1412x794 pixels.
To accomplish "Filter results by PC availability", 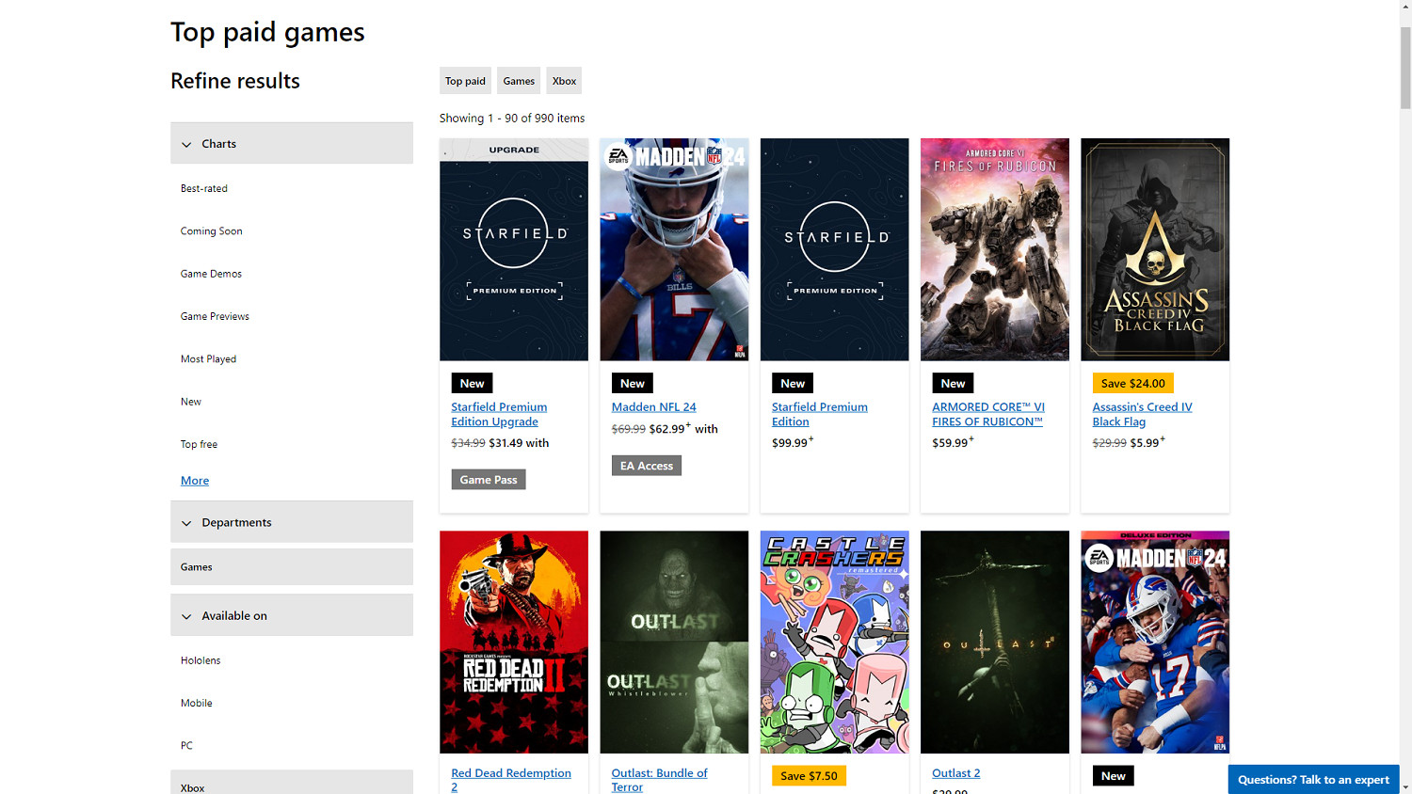I will 185,745.
